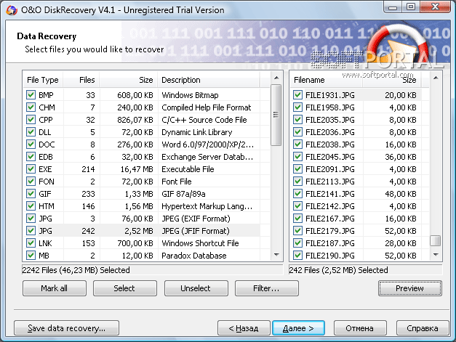
Task: Cancel with the Отмена button
Action: pyautogui.click(x=360, y=328)
